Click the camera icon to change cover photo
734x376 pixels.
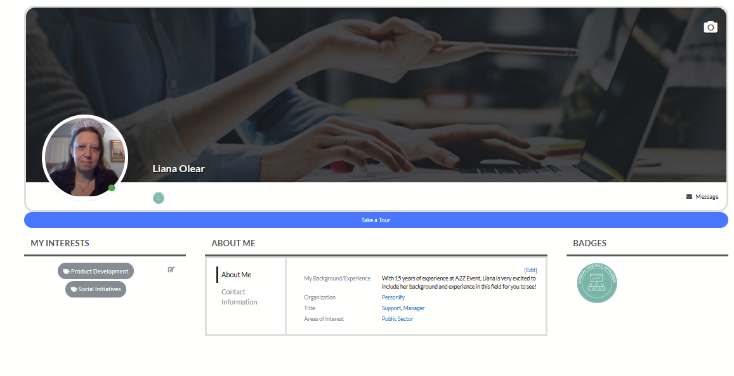710,27
